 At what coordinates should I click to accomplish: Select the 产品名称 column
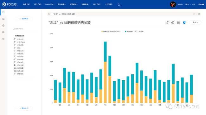[20, 39]
